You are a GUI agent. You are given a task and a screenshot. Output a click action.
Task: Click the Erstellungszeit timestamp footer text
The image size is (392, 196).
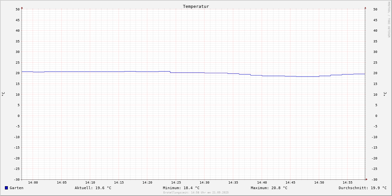[x=196, y=192]
